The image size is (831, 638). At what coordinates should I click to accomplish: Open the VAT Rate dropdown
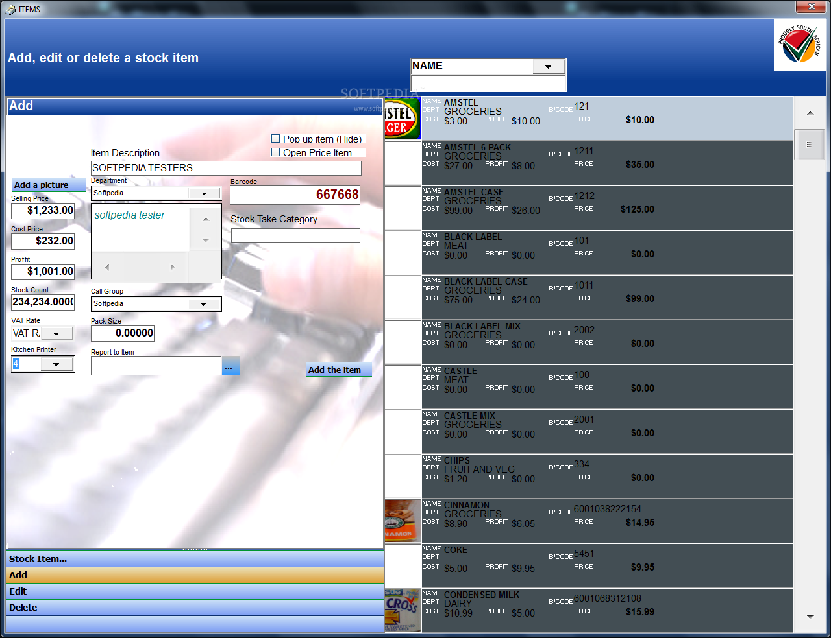point(56,334)
